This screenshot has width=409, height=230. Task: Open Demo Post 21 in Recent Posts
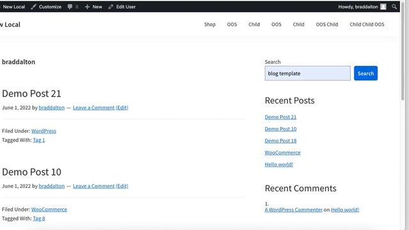281,117
